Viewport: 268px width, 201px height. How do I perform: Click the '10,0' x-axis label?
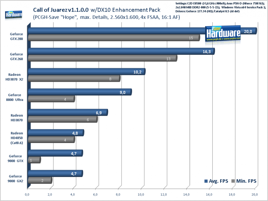(141, 194)
